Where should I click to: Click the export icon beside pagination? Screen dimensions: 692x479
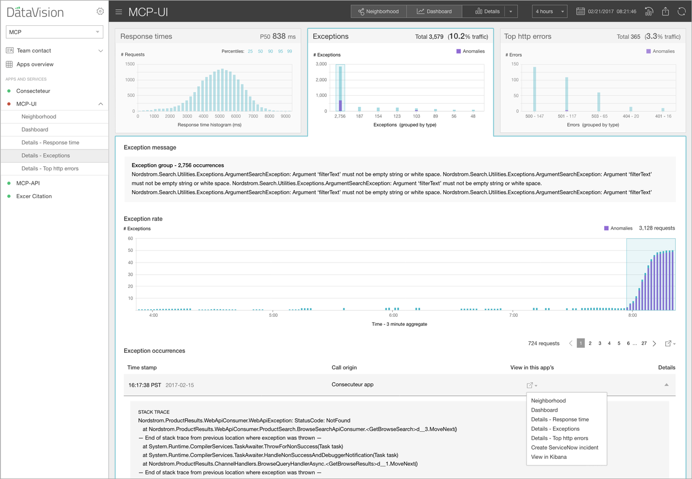pyautogui.click(x=670, y=344)
